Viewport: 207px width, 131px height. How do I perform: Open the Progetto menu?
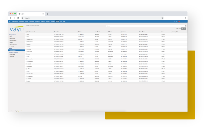point(43,21)
